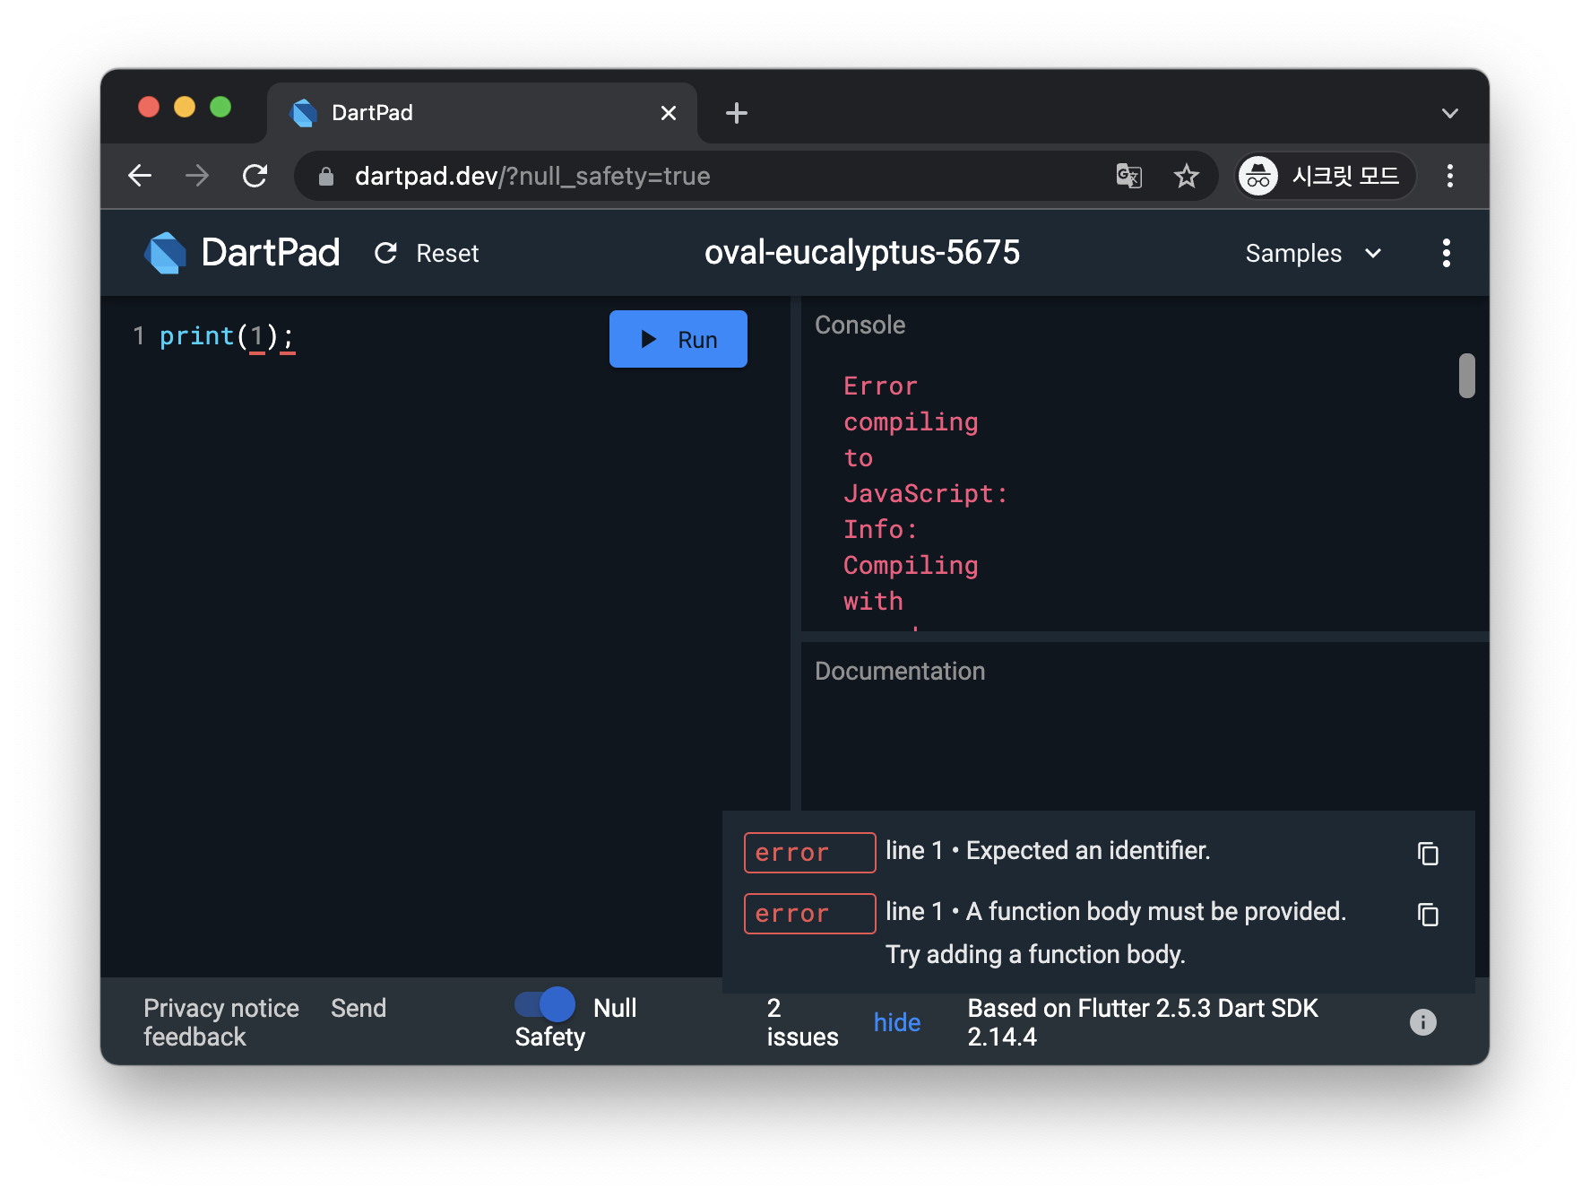1590x1198 pixels.
Task: Click the Documentation panel heading
Action: click(900, 671)
